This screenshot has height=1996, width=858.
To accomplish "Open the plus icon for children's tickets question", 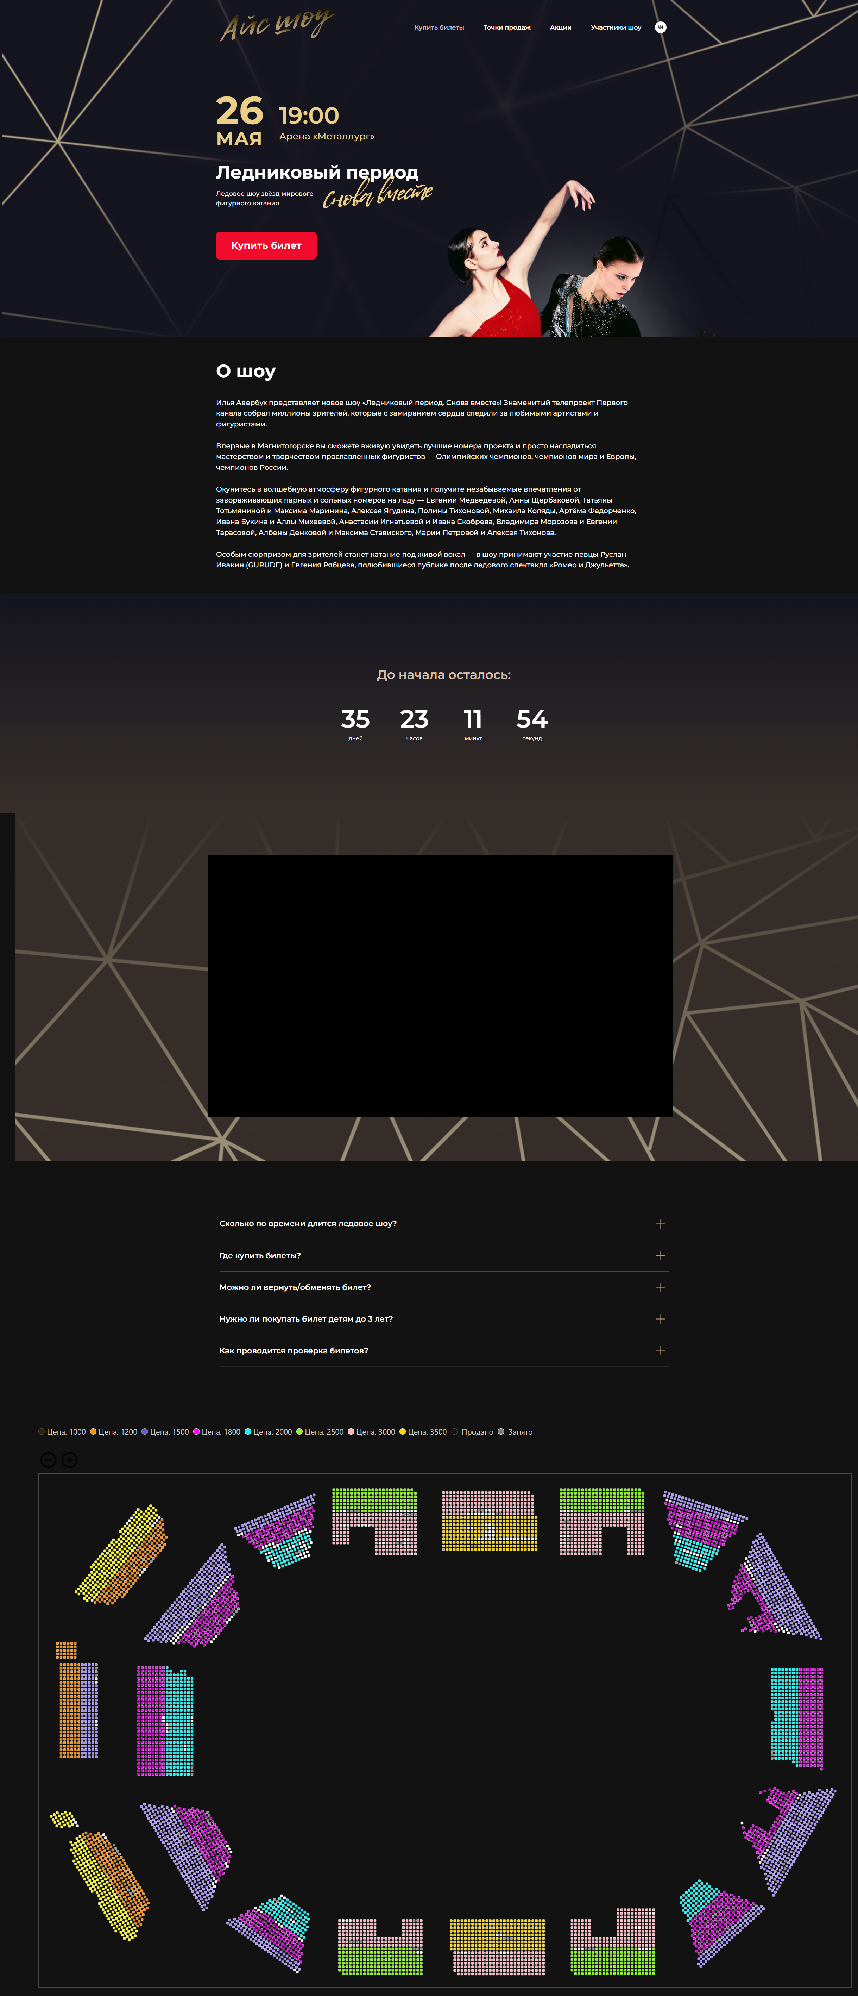I will (660, 1319).
